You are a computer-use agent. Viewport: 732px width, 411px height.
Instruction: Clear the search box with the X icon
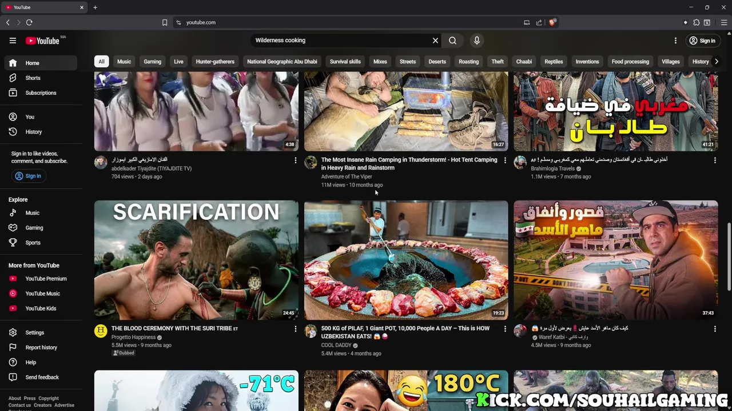coord(435,41)
